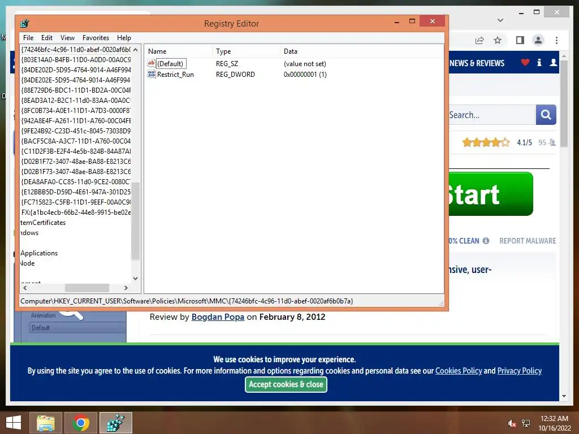Open Bogdan Popa author link
This screenshot has height=434, width=579.
point(218,317)
